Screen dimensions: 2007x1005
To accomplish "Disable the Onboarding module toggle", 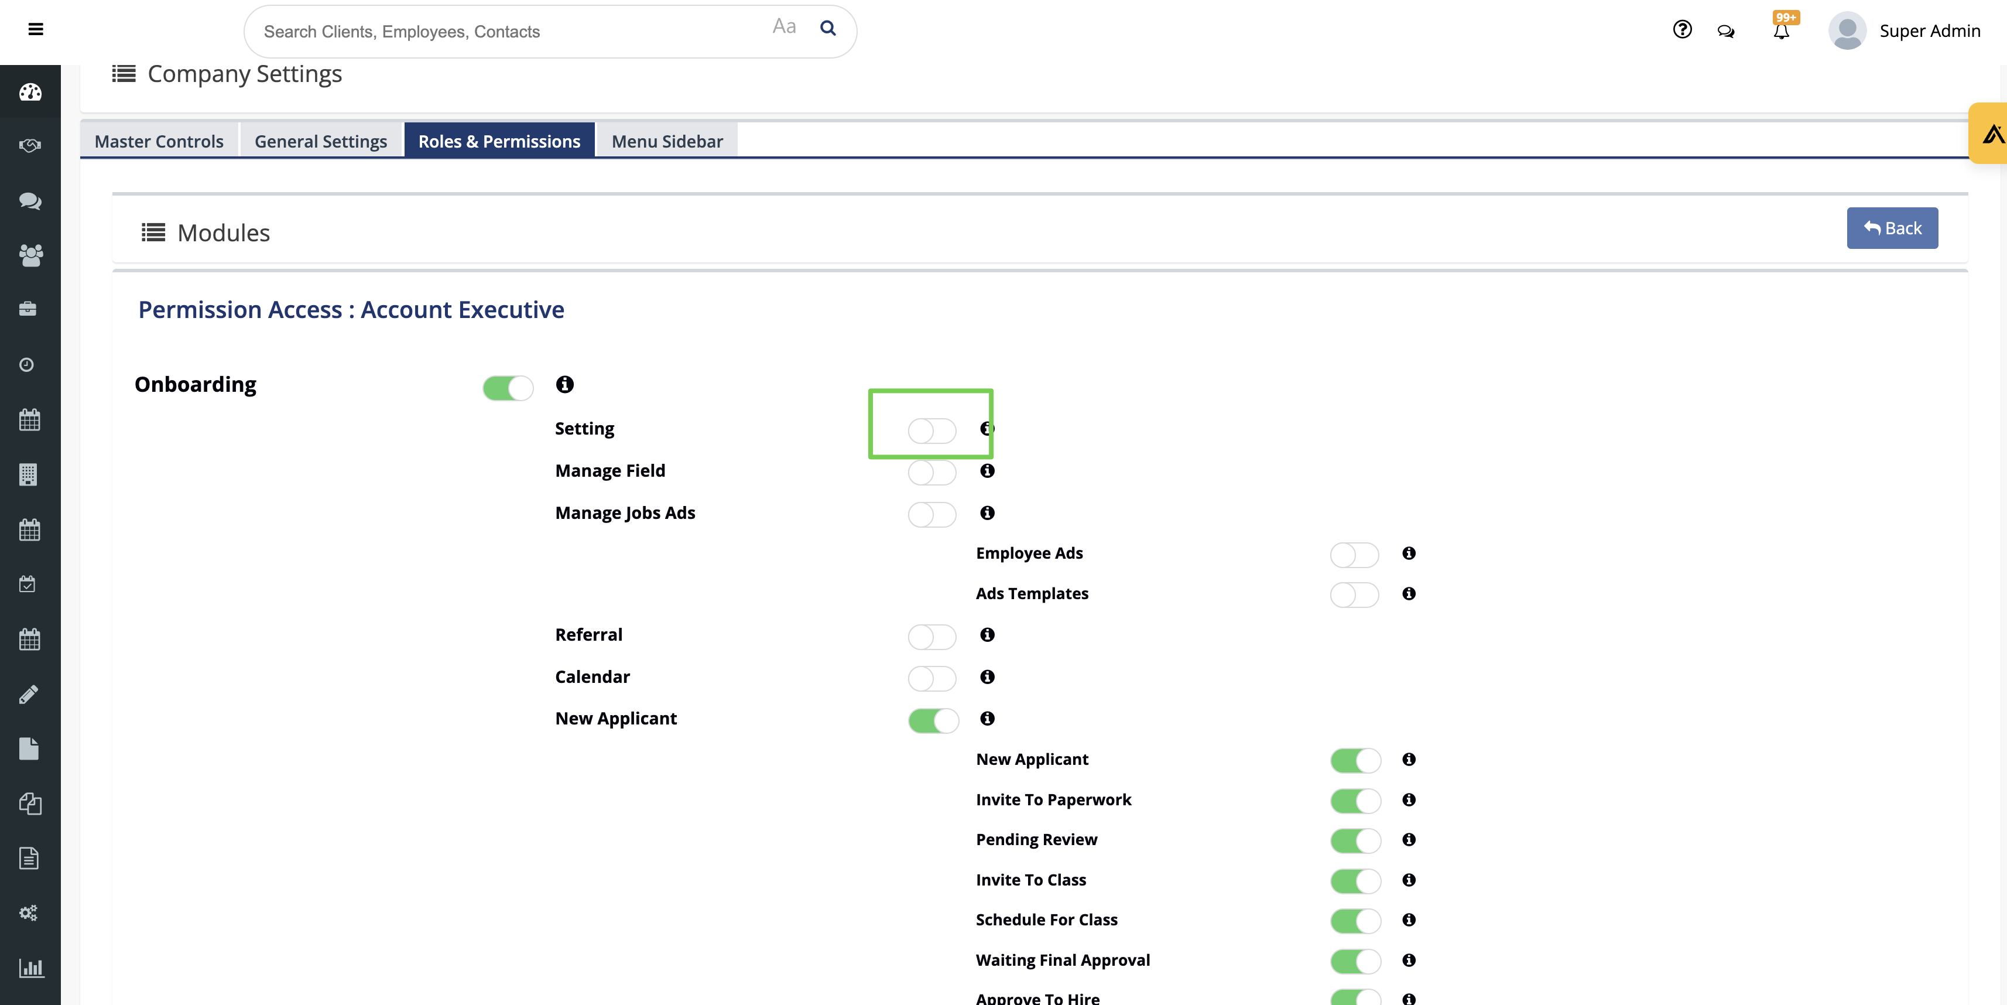I will 508,387.
